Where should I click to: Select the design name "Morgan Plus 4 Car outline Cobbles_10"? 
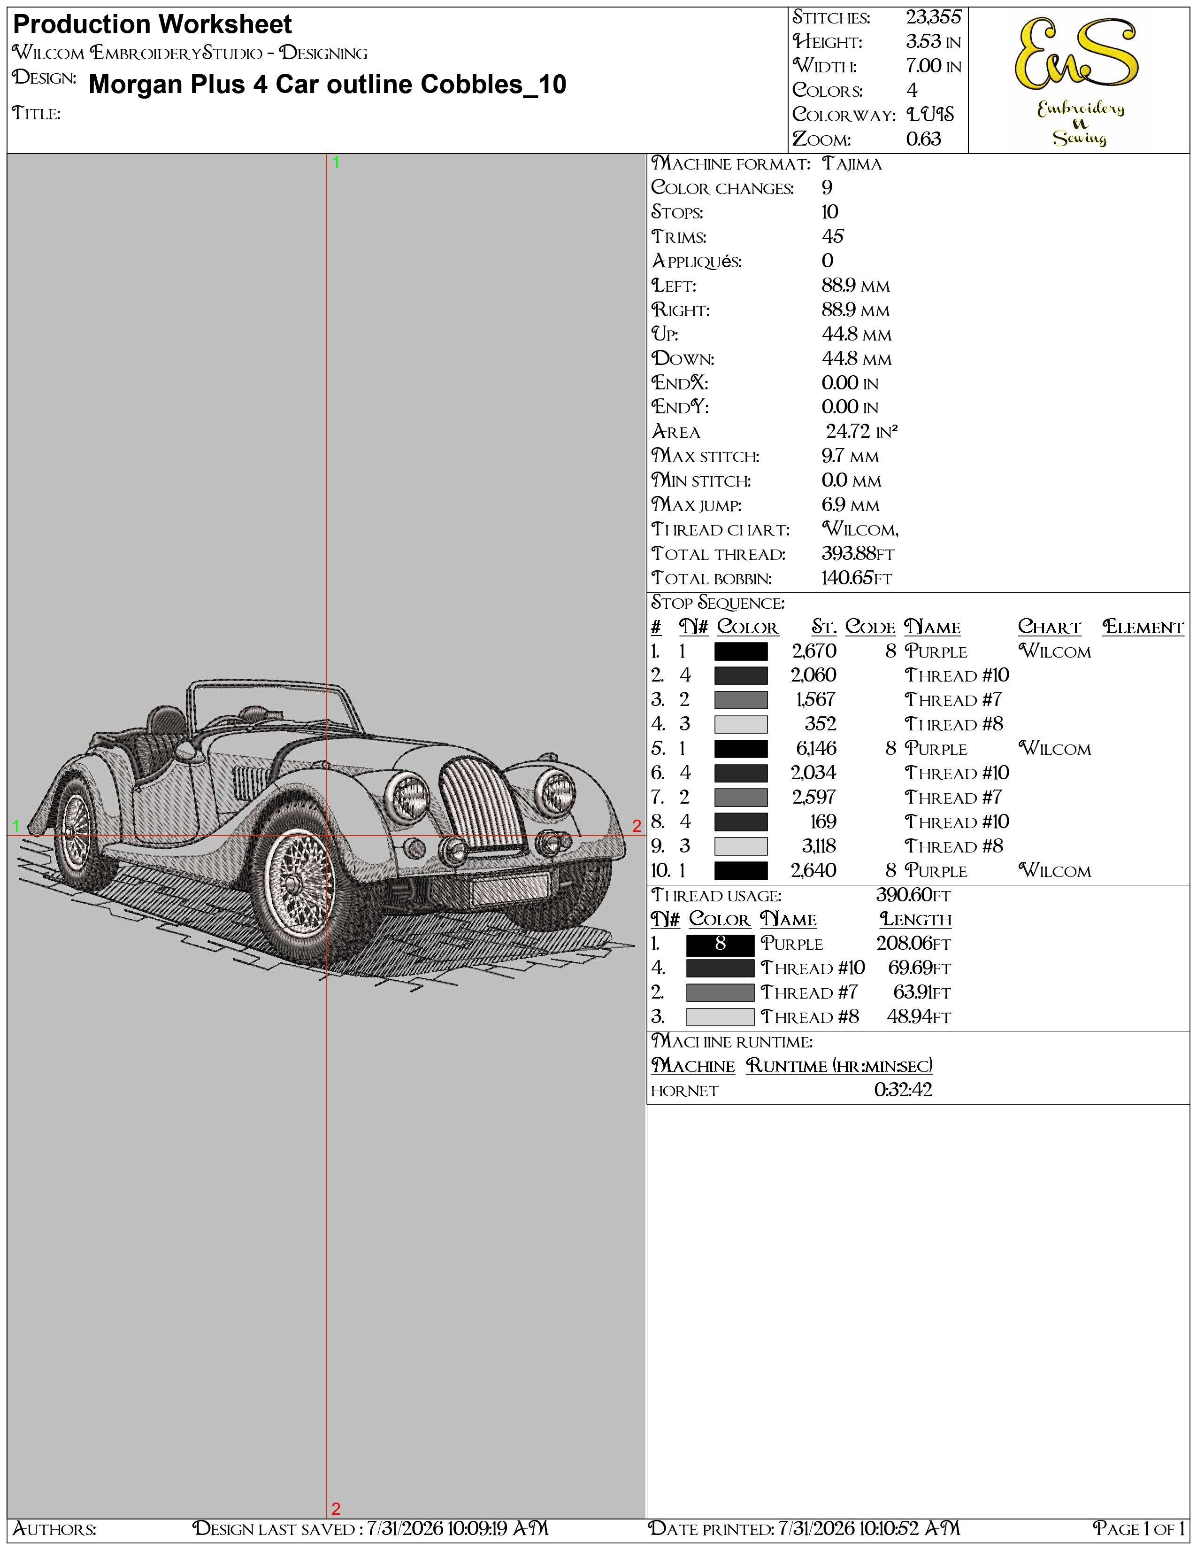pos(328,85)
